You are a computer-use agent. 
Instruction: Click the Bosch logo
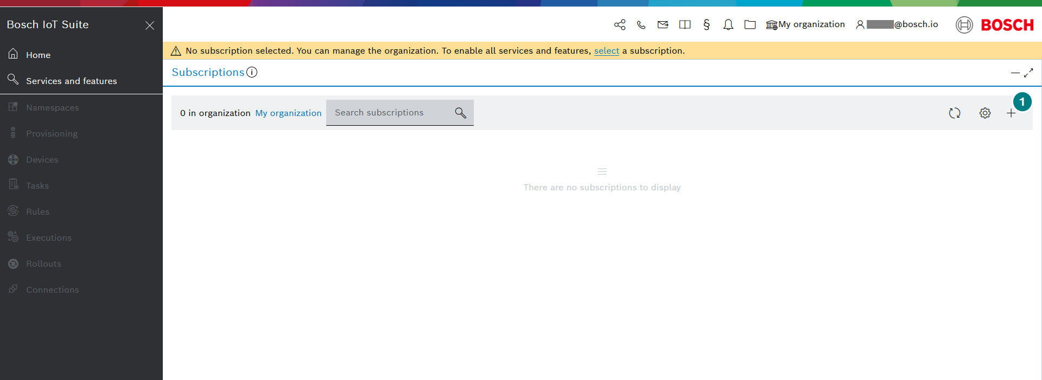tap(995, 25)
